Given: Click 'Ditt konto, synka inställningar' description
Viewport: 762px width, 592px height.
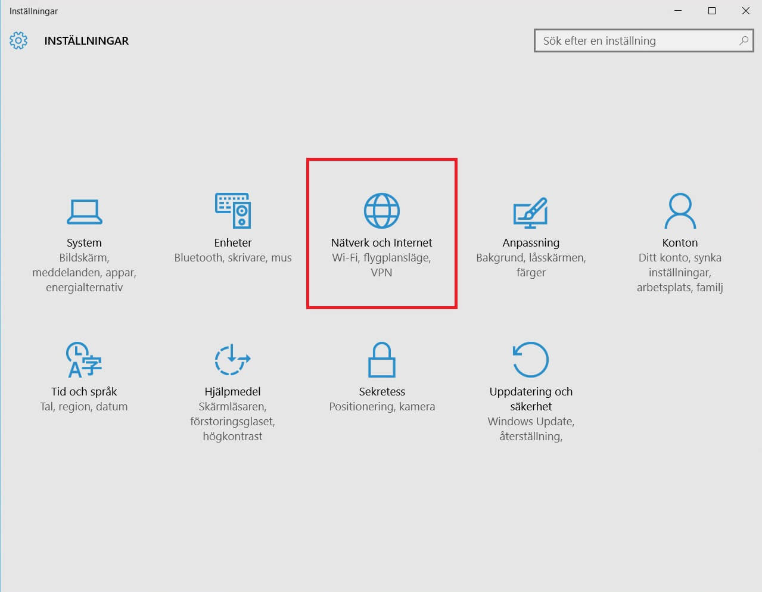Looking at the screenshot, I should [680, 272].
